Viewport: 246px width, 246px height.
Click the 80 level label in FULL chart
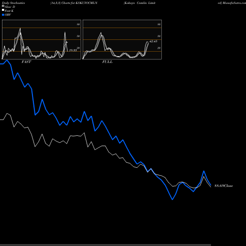(159, 24)
